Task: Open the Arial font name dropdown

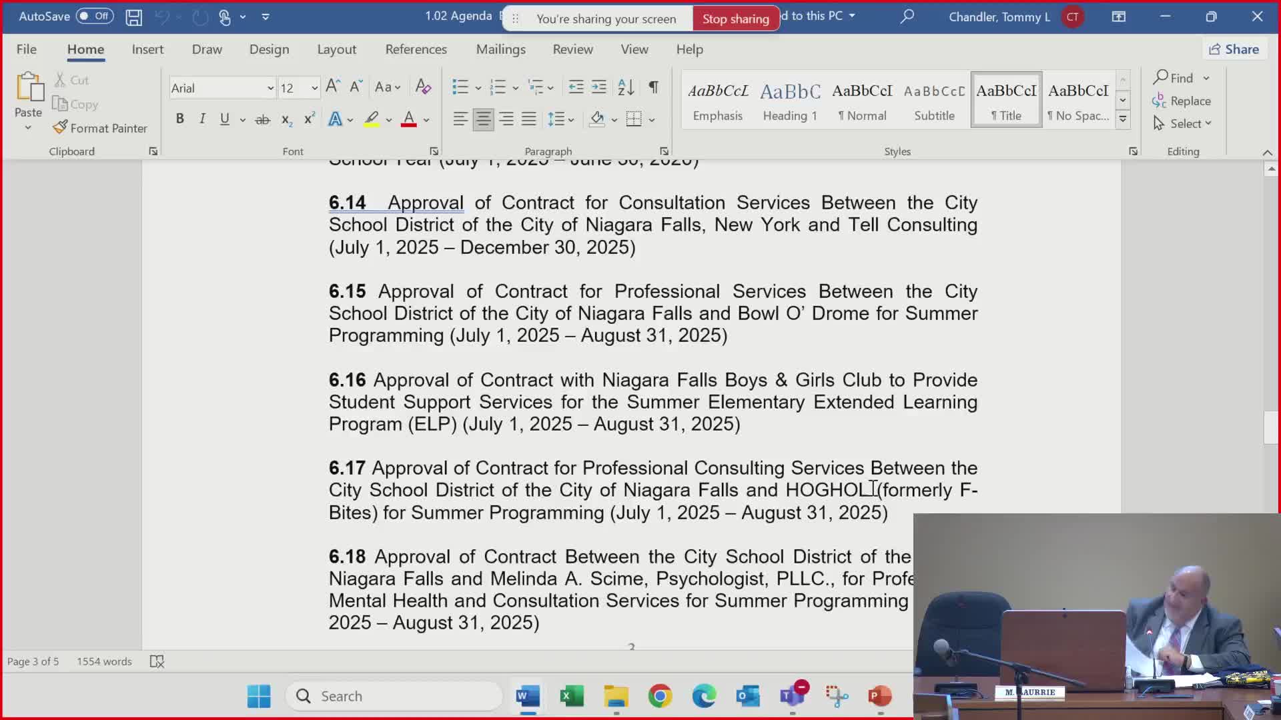Action: (270, 88)
